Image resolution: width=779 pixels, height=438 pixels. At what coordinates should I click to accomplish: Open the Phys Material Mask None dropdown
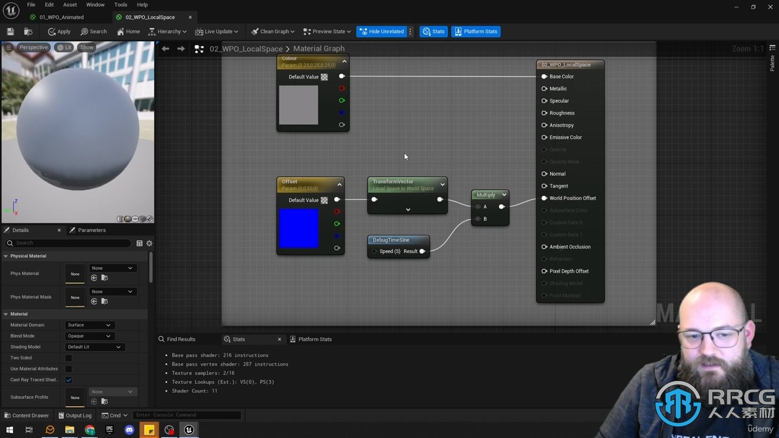112,291
